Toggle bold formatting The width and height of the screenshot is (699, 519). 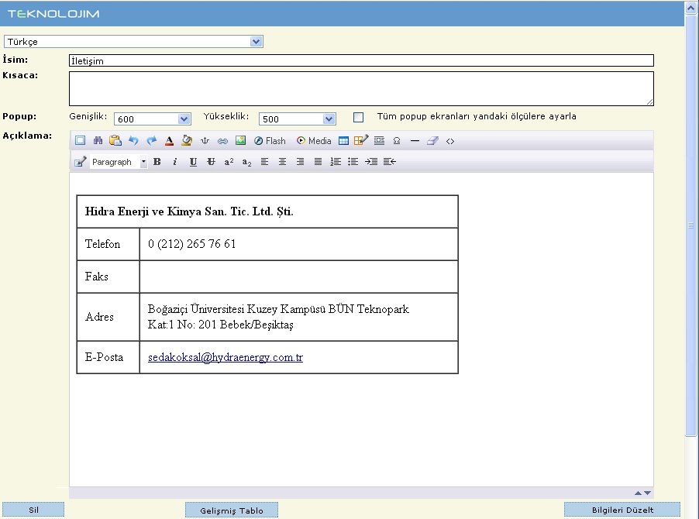[157, 162]
